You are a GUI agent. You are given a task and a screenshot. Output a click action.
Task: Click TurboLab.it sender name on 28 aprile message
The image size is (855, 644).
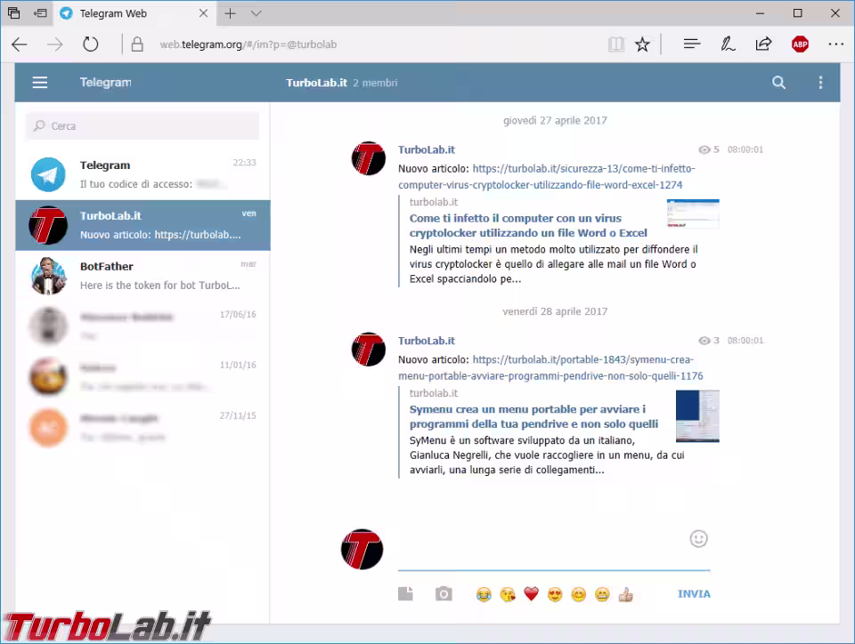(x=426, y=341)
